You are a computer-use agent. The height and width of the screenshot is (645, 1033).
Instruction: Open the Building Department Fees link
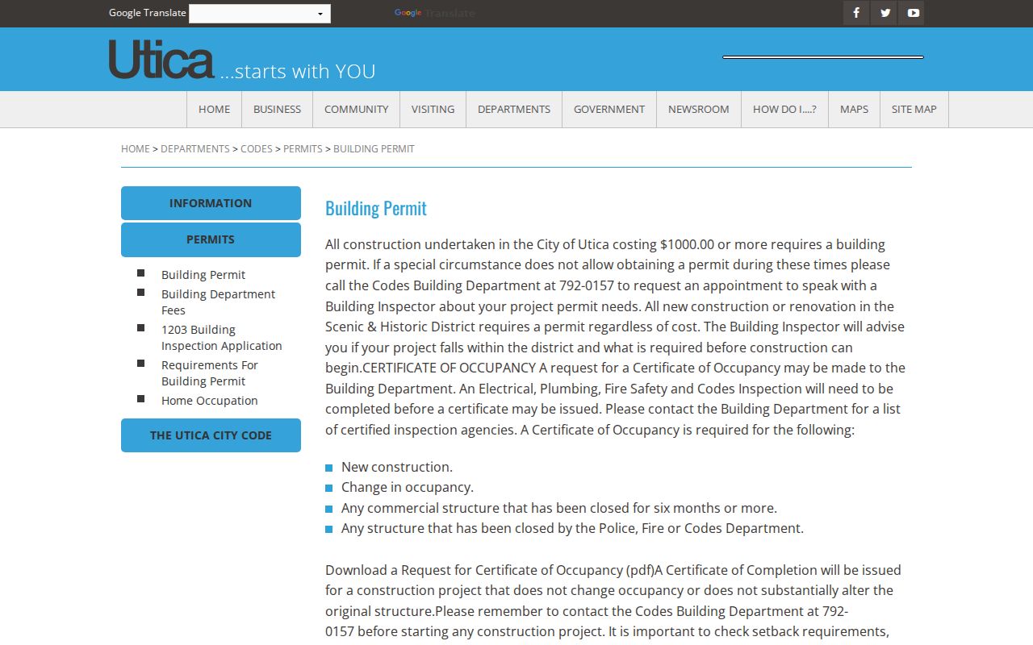[218, 302]
